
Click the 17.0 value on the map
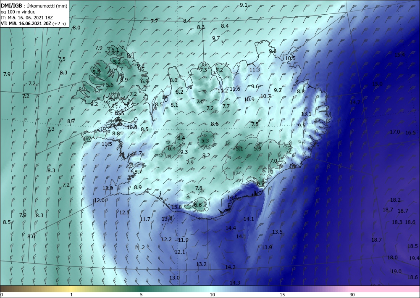tap(395, 132)
